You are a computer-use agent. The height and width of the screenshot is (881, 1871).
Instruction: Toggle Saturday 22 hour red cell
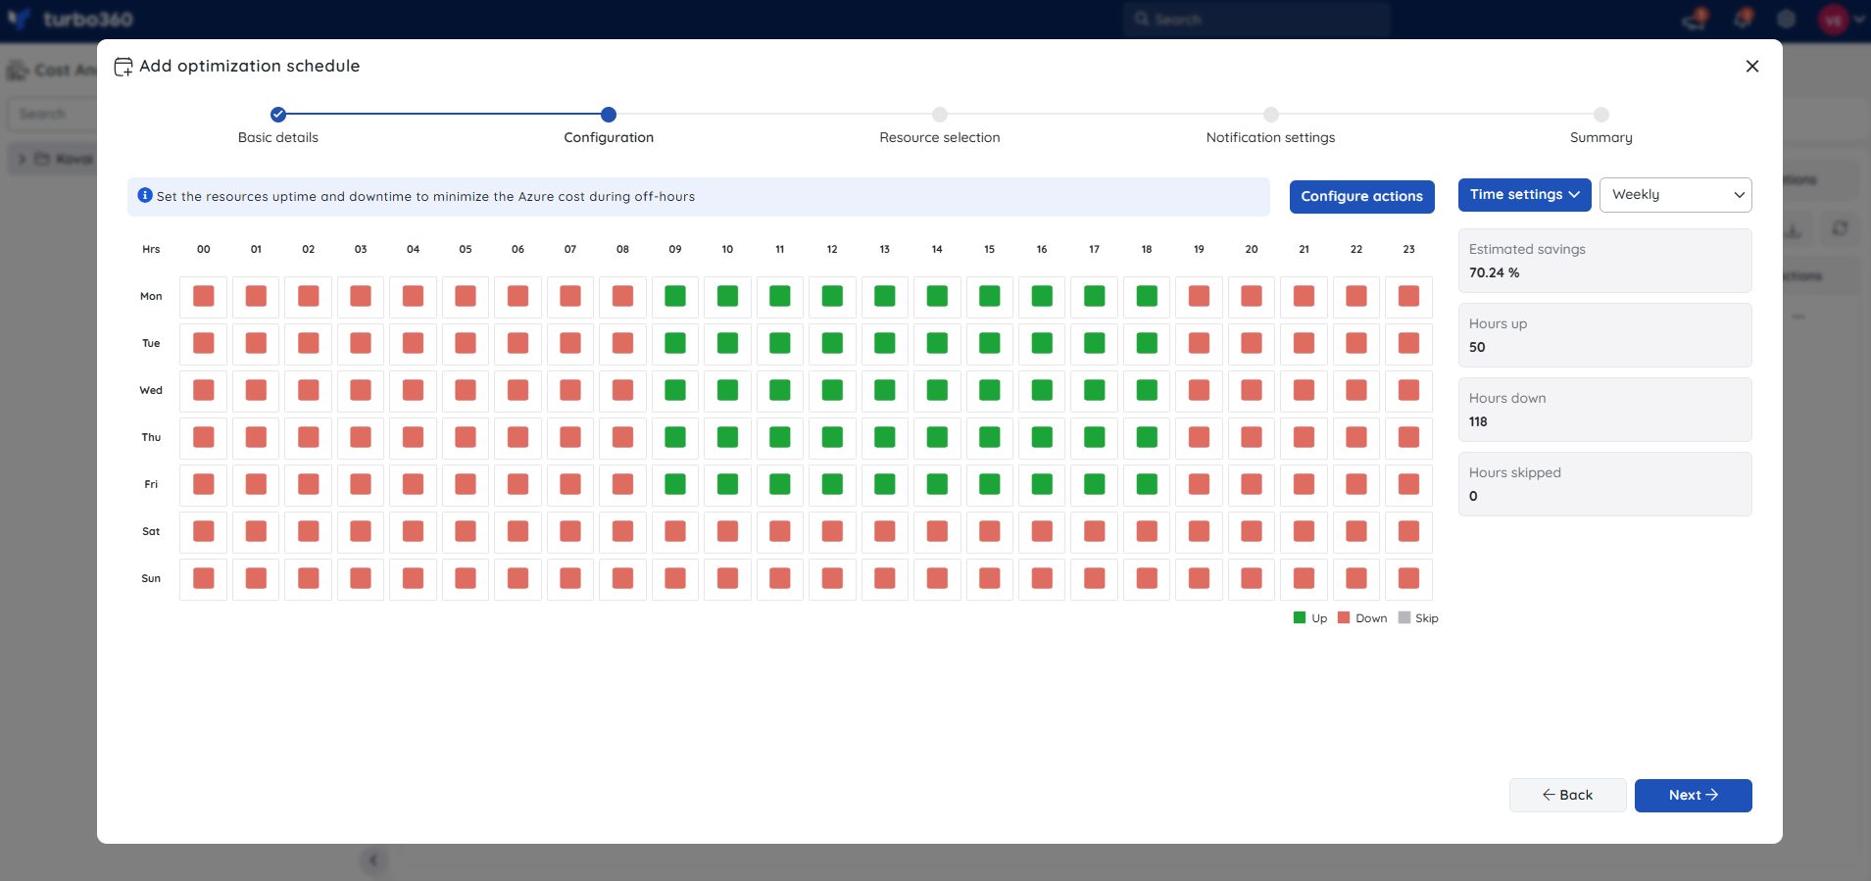pos(1356,531)
